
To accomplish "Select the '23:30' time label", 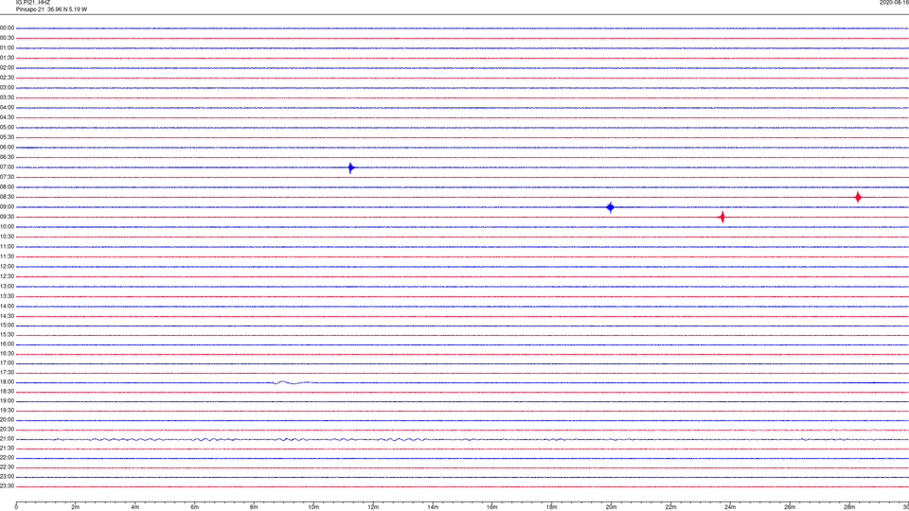I will (7, 486).
